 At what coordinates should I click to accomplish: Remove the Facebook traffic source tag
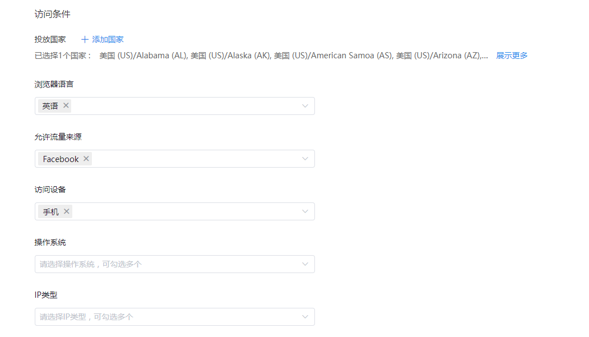tap(86, 159)
